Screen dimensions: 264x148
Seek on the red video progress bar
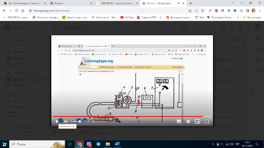(x=132, y=116)
